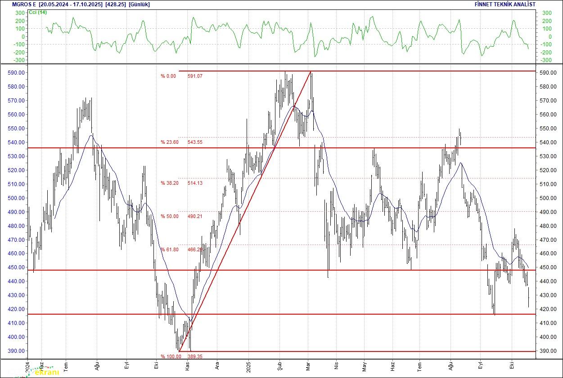Click the MGROS E symbol title

18,4
